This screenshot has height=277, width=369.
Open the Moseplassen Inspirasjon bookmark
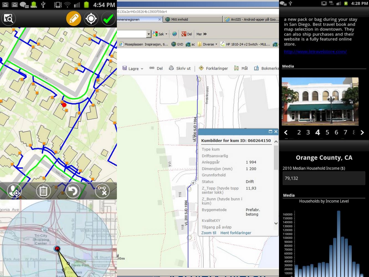coord(144,44)
